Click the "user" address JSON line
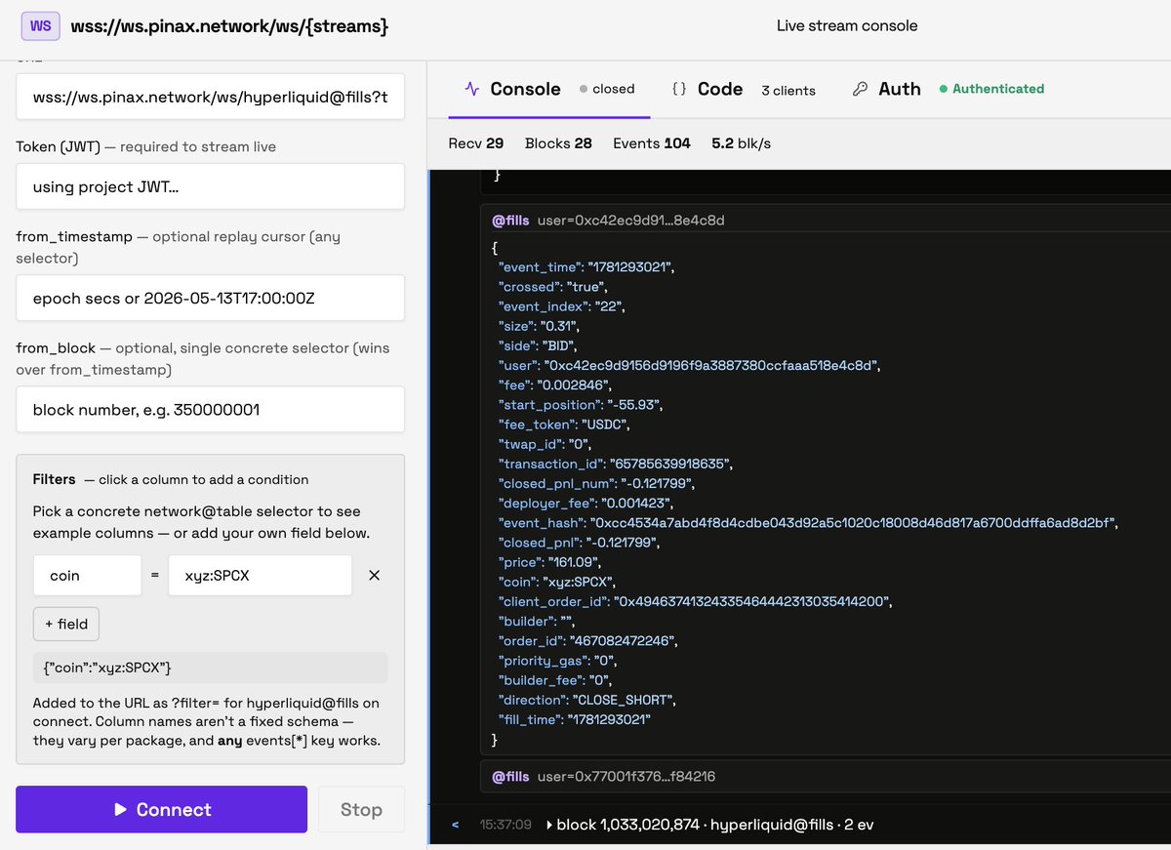Screen dimensions: 1171x850 (x=690, y=365)
